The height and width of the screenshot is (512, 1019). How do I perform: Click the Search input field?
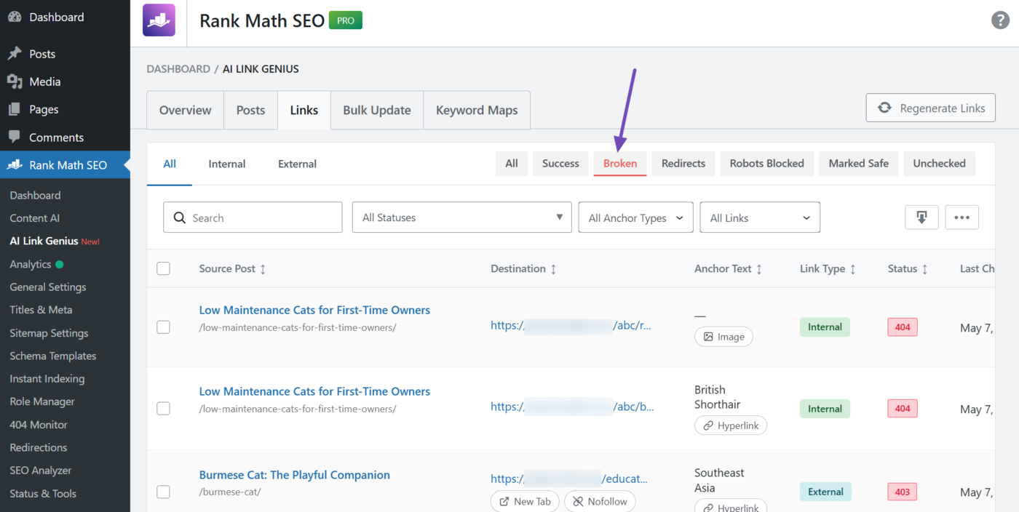point(253,217)
